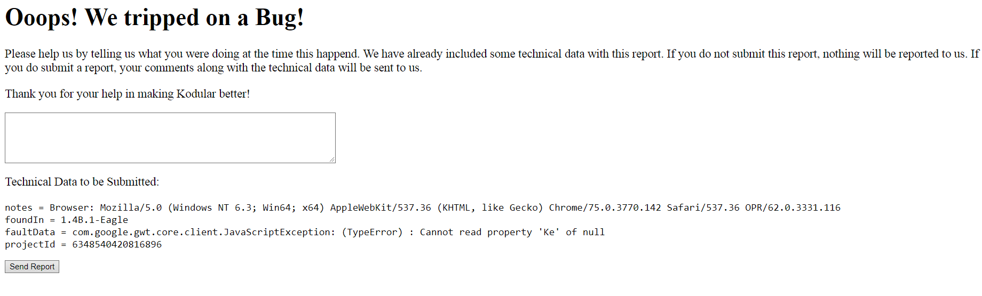Image resolution: width=982 pixels, height=296 pixels.
Task: Click the "Cannot read property 'Ke' of null" message
Action: (x=512, y=232)
